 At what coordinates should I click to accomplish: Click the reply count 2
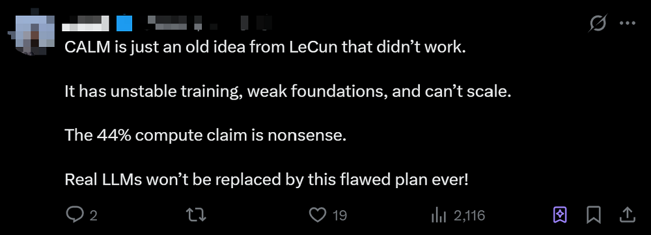[93, 215]
